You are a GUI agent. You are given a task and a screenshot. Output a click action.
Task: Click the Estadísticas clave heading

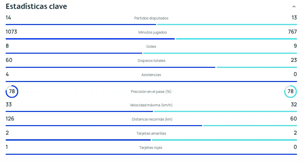pos(36,7)
